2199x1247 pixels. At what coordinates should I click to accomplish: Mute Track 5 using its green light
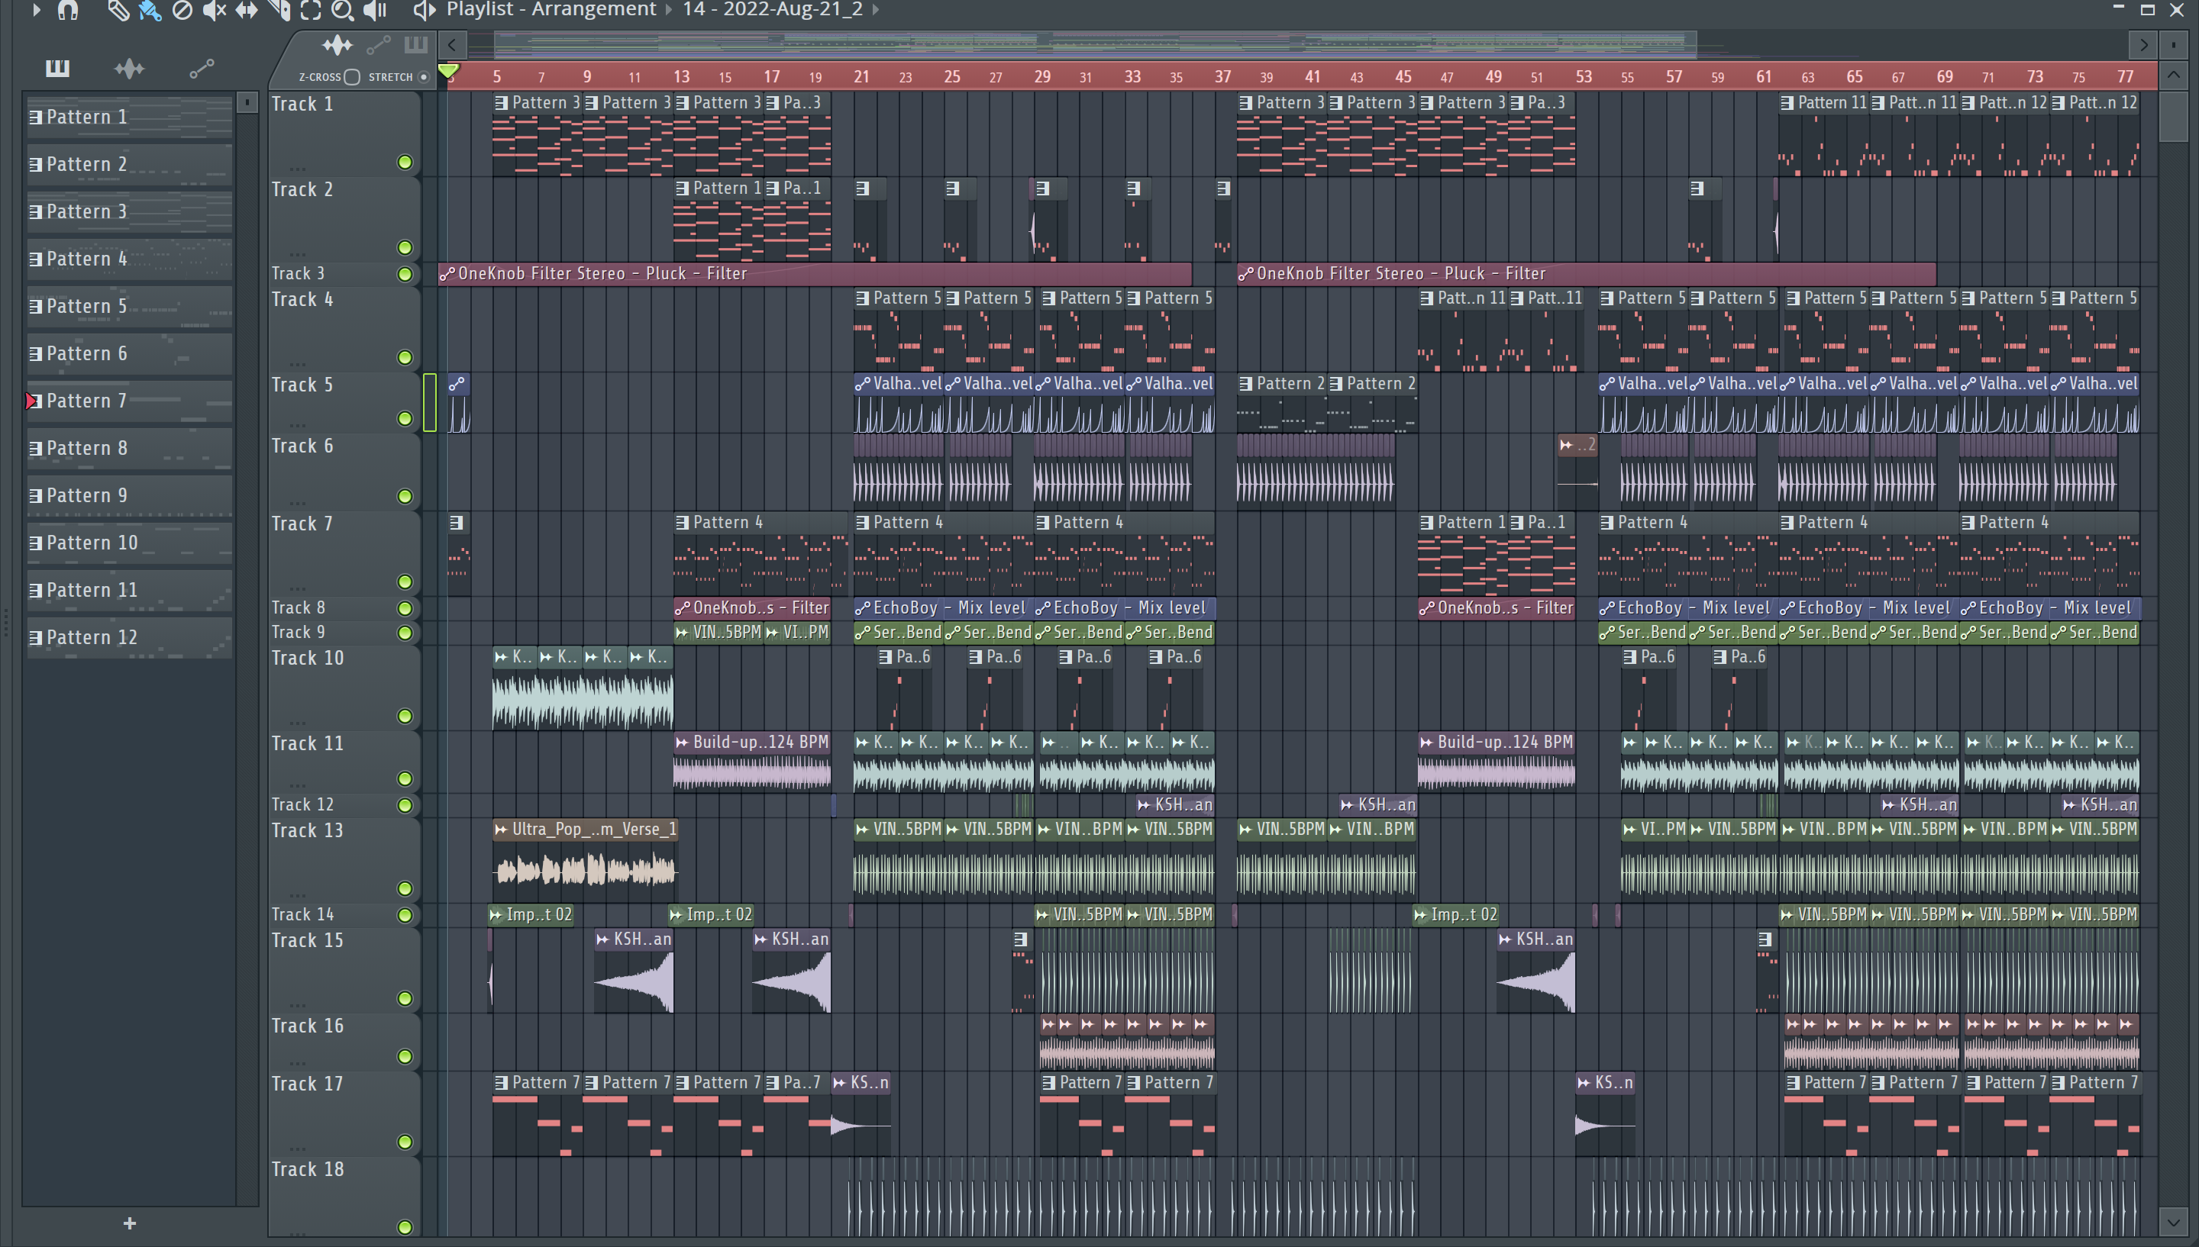click(x=405, y=418)
